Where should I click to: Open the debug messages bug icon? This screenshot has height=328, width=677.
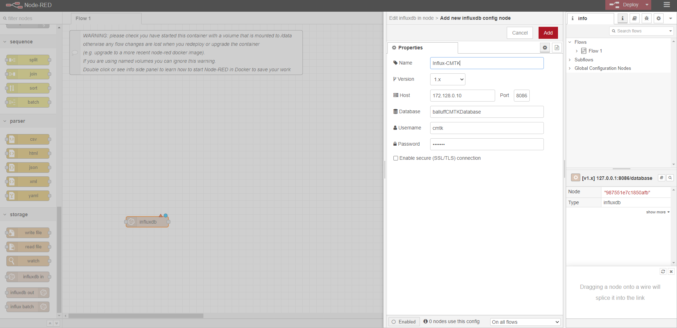647,18
